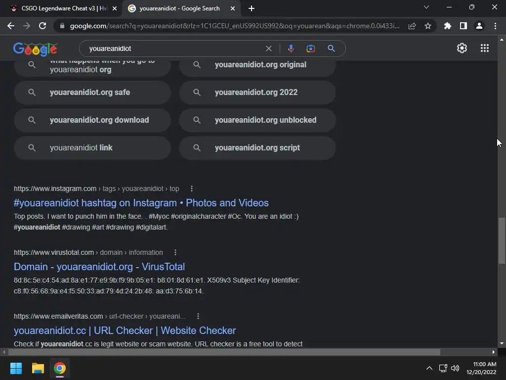Viewport: 506px width, 380px height.
Task: Search related 'youareanidiot link'
Action: (92, 148)
